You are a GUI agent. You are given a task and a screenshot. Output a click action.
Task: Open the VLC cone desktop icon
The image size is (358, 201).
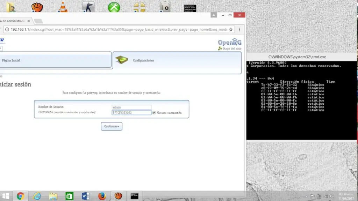click(x=63, y=7)
